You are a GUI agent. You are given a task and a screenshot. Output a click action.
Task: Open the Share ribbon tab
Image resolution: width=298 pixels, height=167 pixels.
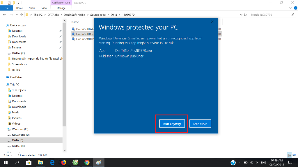point(32,8)
